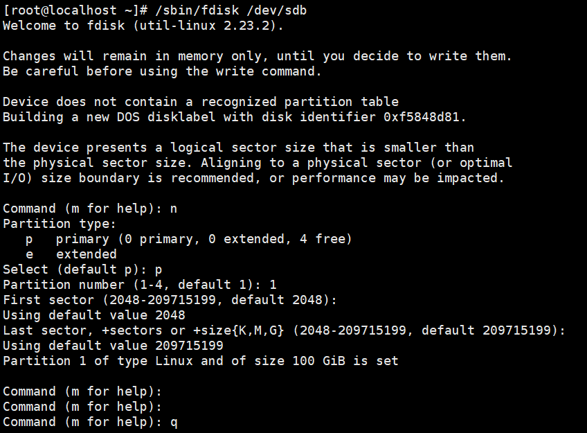Screen dimensions: 587x433
Task: Click the 'p primary' option line
Action: tap(189, 239)
